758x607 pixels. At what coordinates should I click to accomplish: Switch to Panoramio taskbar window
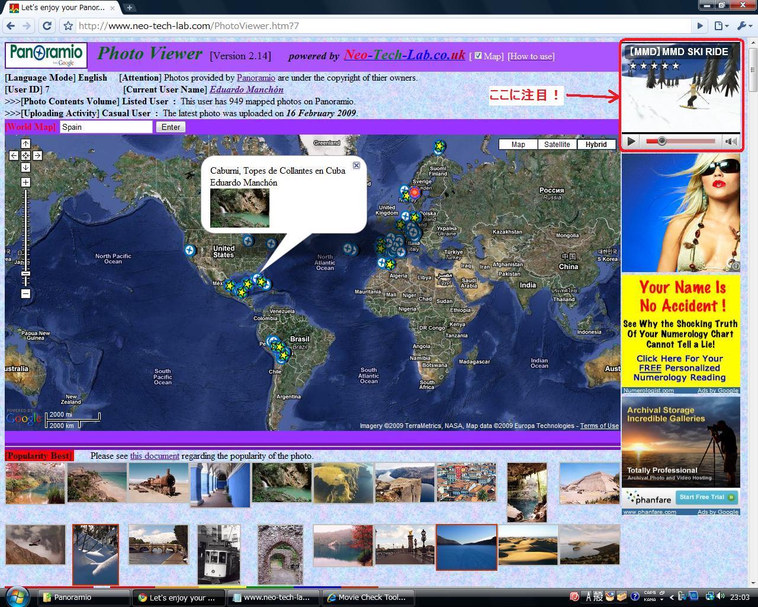click(x=83, y=598)
